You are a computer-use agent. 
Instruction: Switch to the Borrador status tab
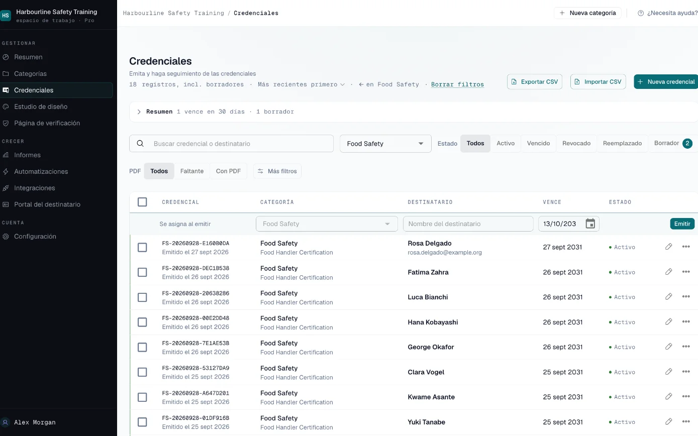(673, 143)
